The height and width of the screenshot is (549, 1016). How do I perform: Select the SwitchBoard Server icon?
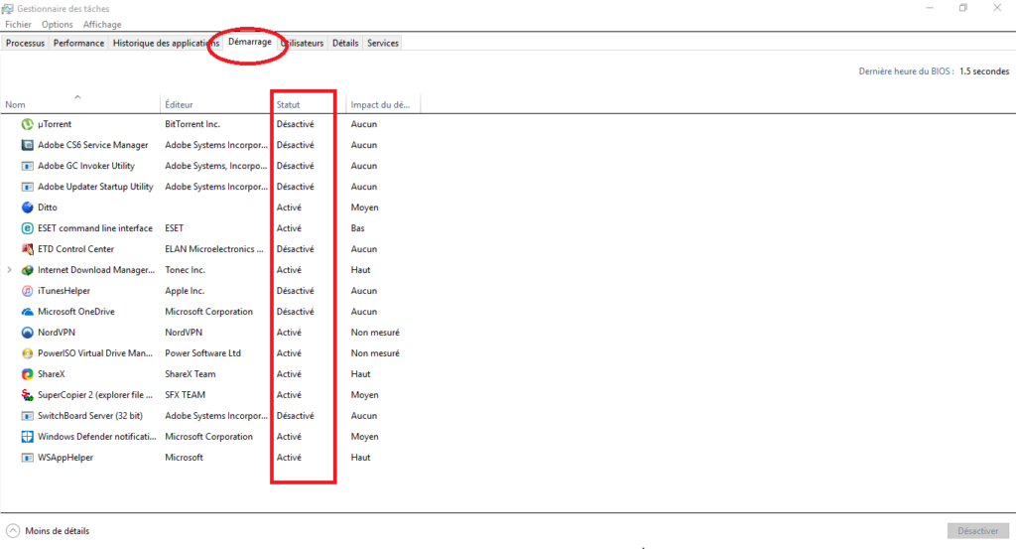pos(27,416)
